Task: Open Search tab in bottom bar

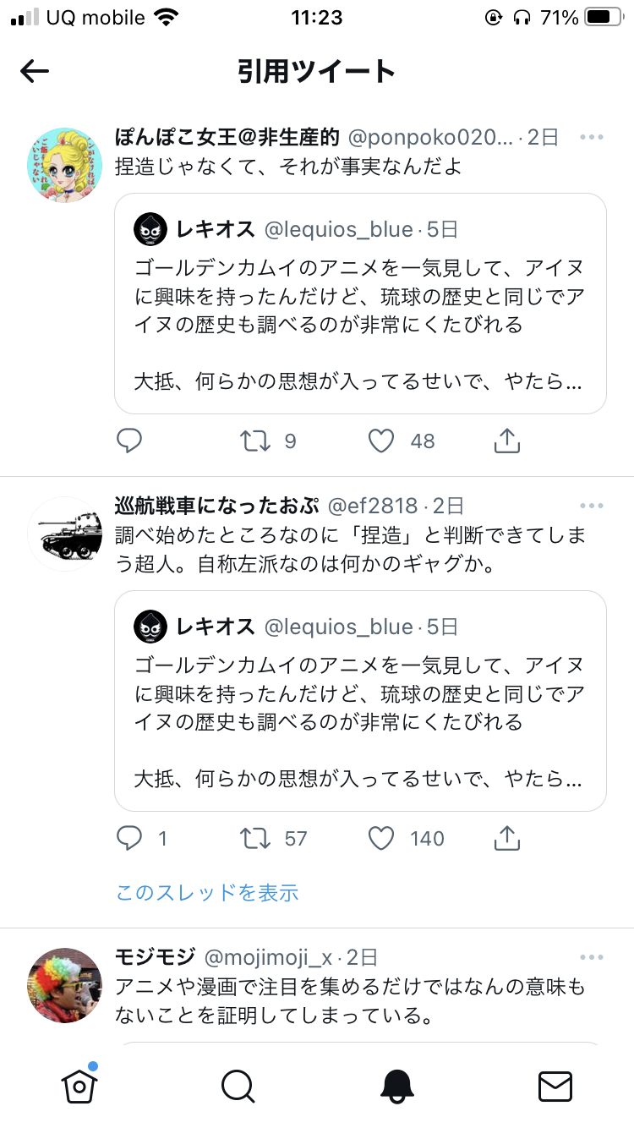Action: coord(238,1086)
